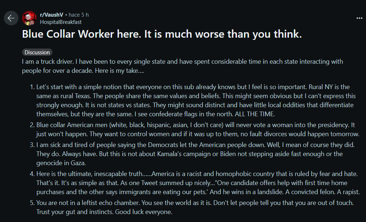Click point one starting 'Let's start with'
366x222 pixels.
tap(108, 87)
